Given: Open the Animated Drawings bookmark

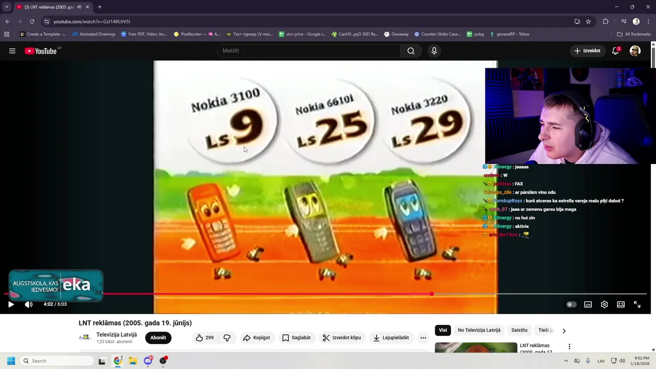Looking at the screenshot, I should point(94,34).
